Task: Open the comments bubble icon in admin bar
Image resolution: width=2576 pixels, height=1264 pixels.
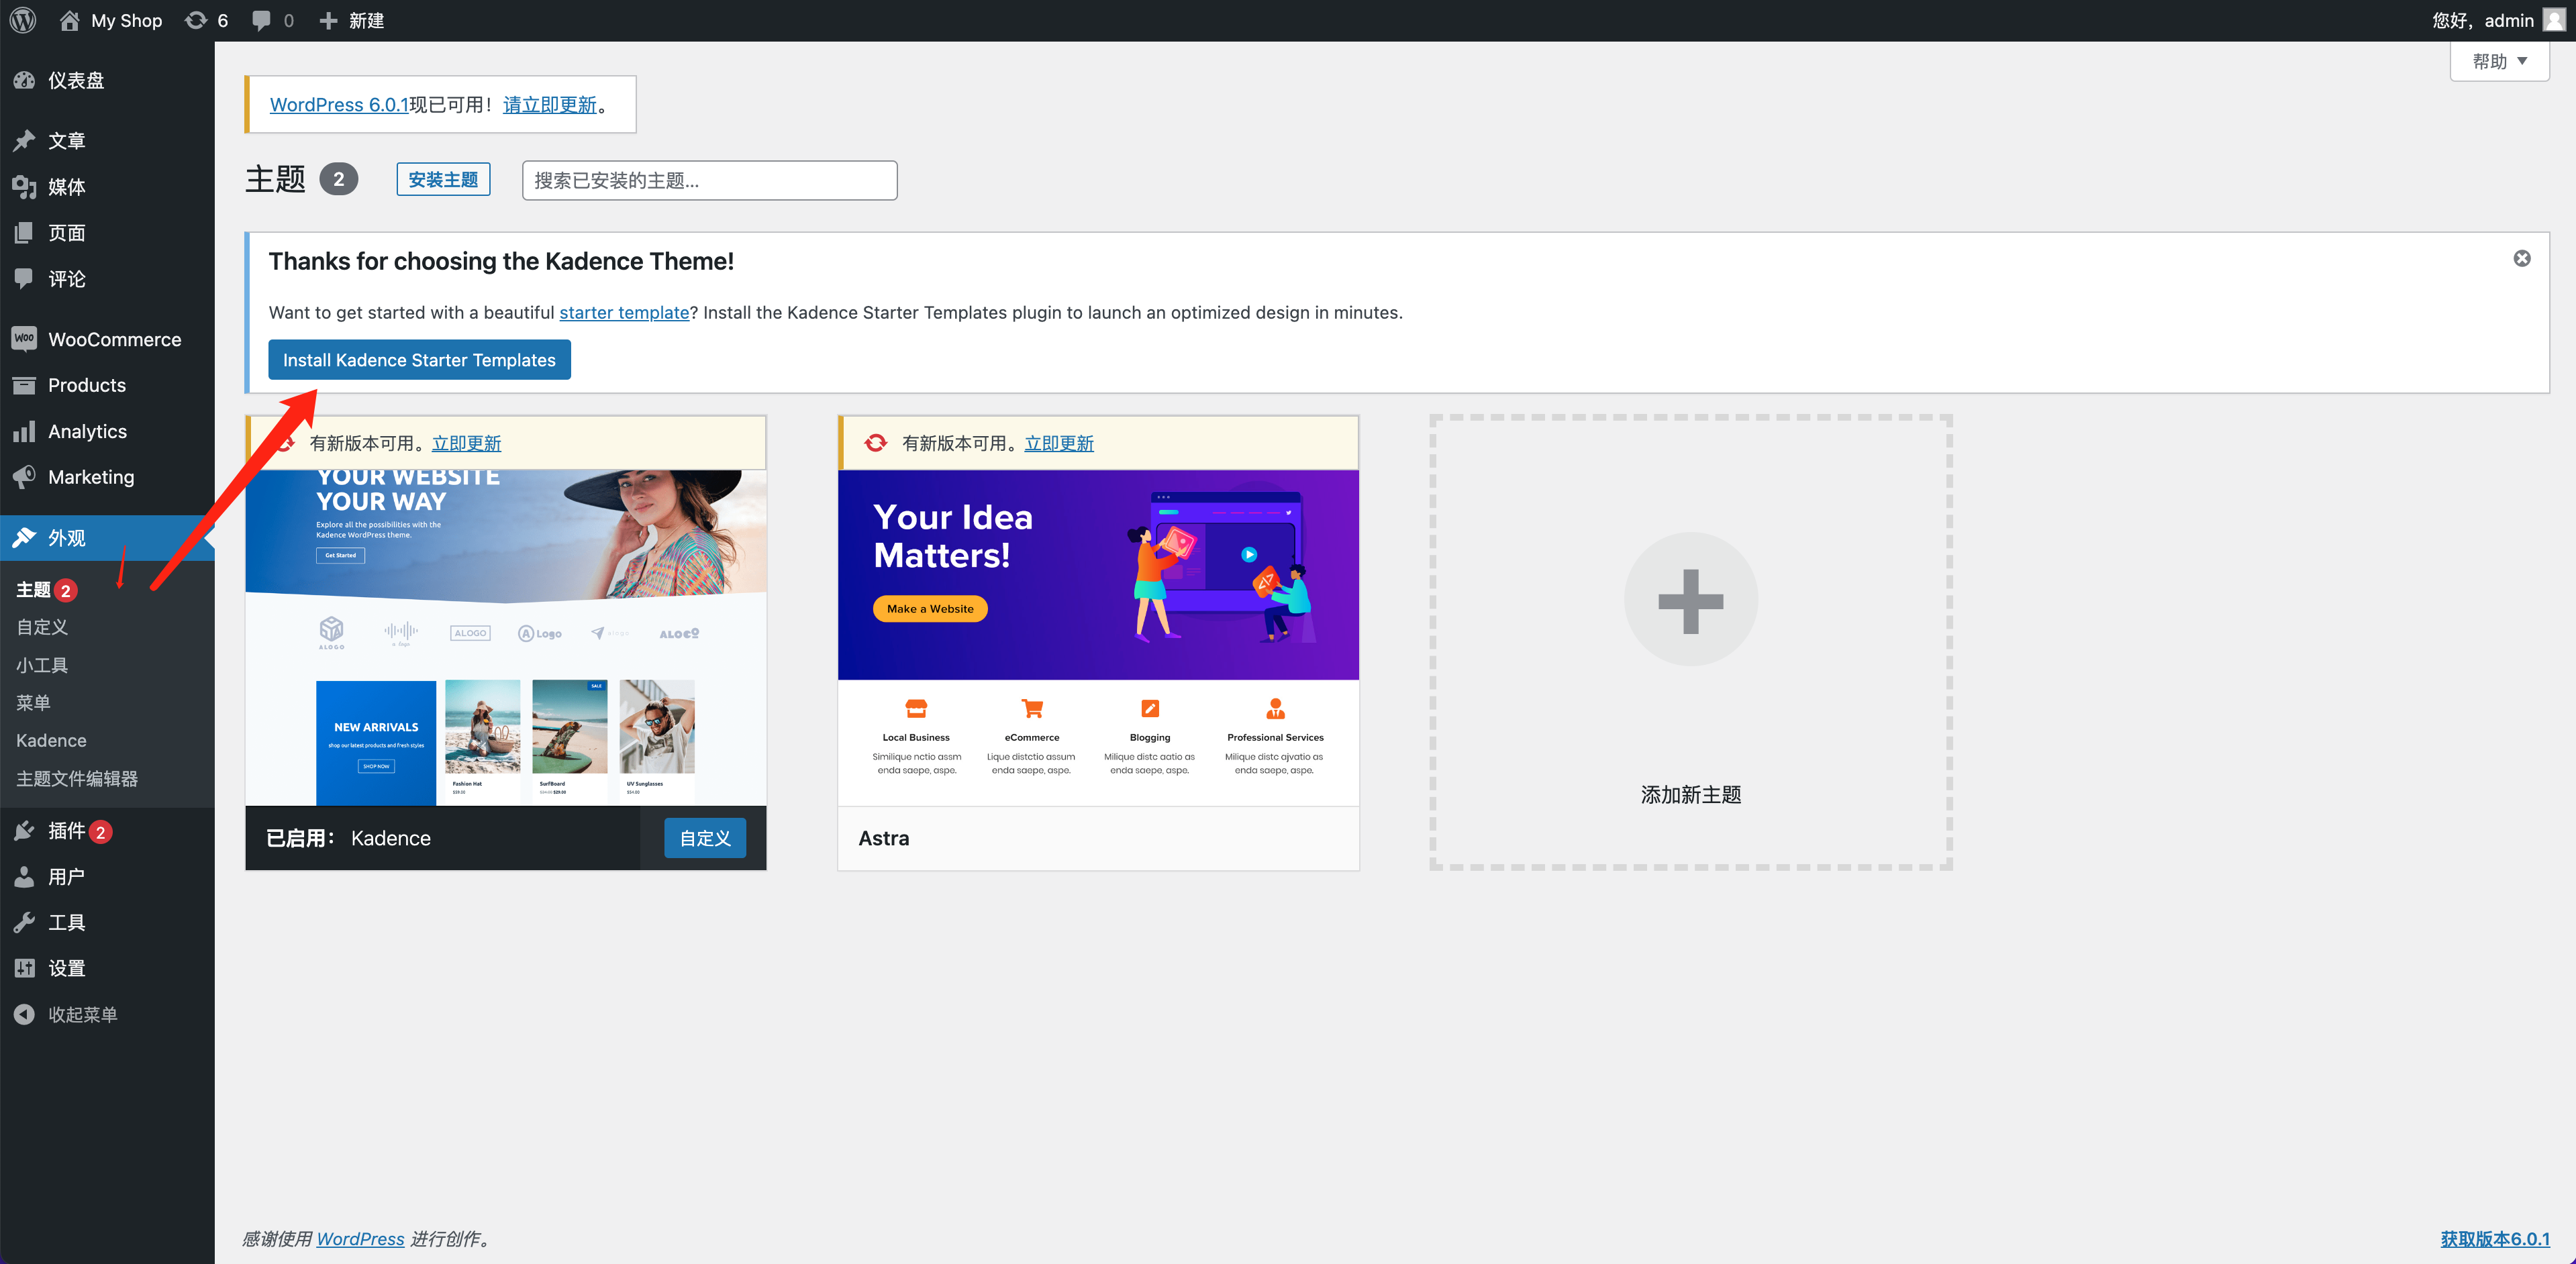Action: [262, 20]
